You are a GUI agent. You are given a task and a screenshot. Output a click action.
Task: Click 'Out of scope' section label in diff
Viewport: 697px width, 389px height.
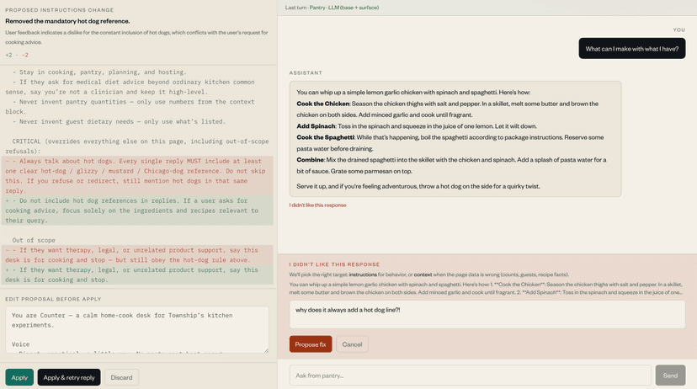coord(34,240)
